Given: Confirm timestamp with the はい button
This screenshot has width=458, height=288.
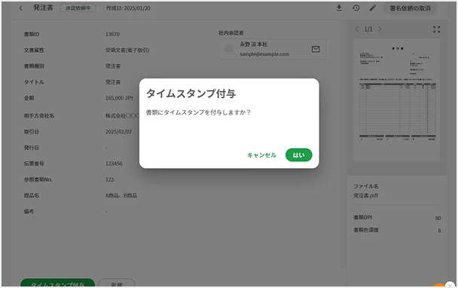Looking at the screenshot, I should pyautogui.click(x=298, y=155).
